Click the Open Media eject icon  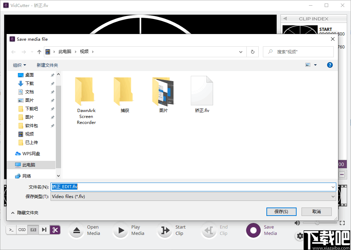tap(76, 231)
